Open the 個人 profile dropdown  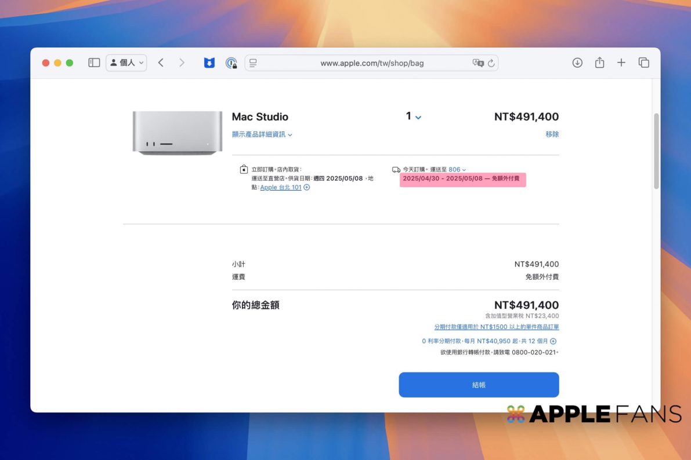tap(126, 63)
